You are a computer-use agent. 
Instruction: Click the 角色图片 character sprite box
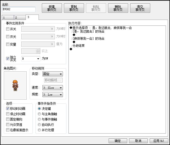[15, 85]
